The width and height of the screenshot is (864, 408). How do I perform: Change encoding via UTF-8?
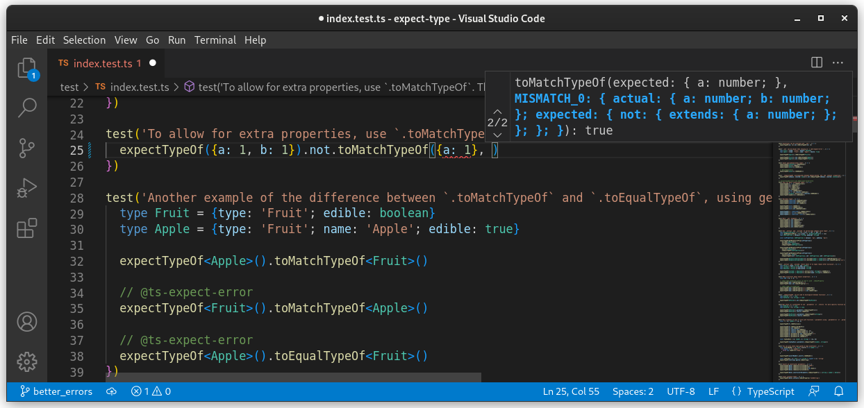coord(681,391)
